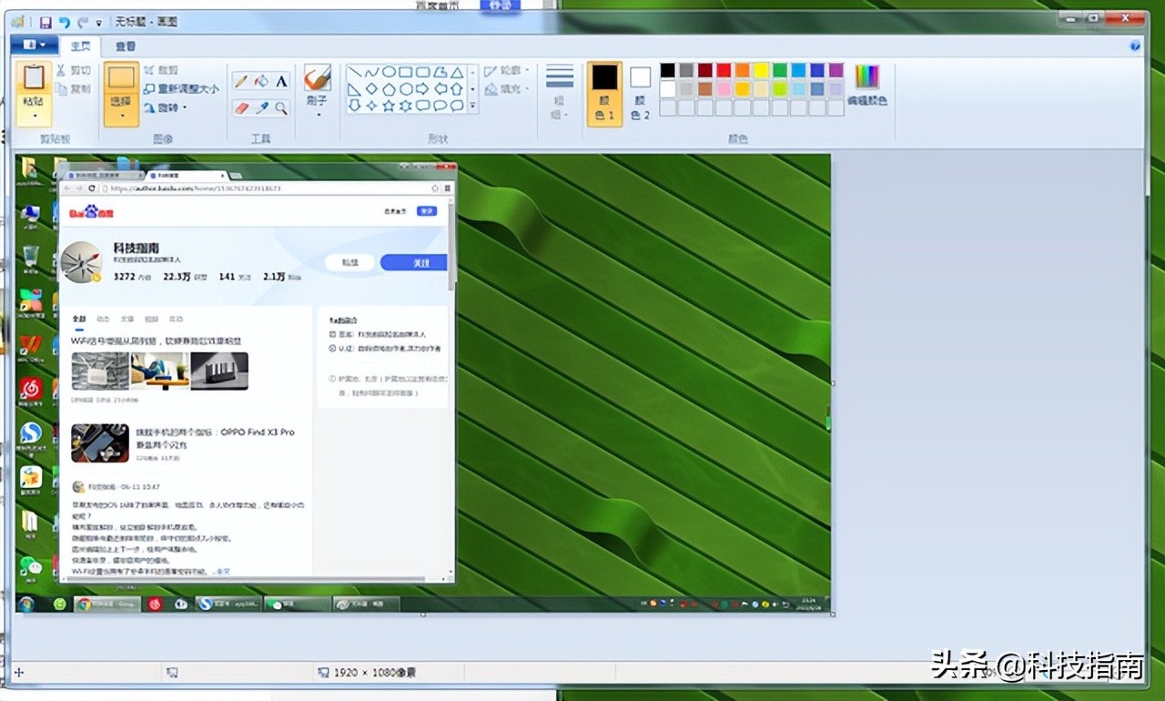Toggle Color 1 as active color
The width and height of the screenshot is (1165, 701).
pyautogui.click(x=604, y=93)
